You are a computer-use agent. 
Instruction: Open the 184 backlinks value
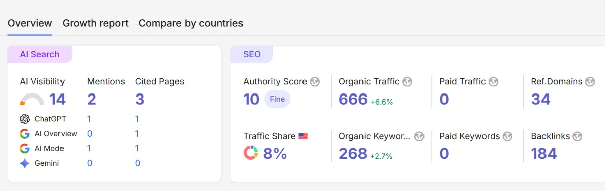544,153
